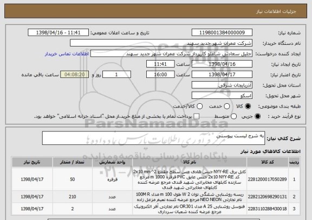Click the date 1398/04/17 in row 2
312x220 pixels.
pyautogui.click(x=32, y=197)
